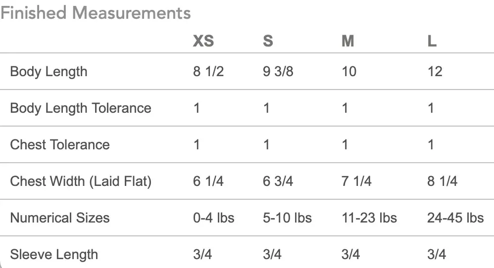This screenshot has width=494, height=268.
Task: Select the L size column header
Action: point(432,41)
